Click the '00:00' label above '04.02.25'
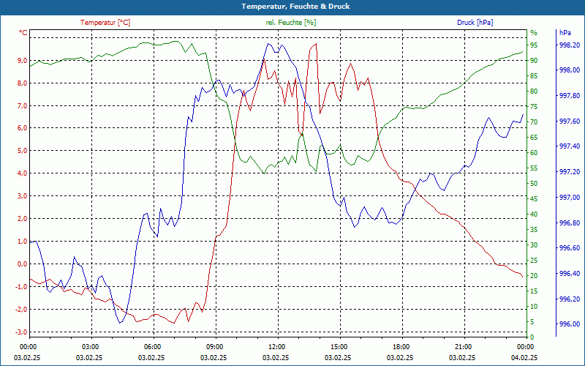 click(524, 346)
